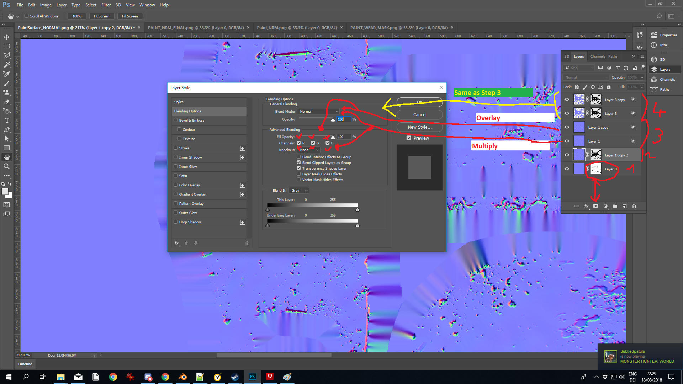Hide Layer 3 copy with eye icon
Viewport: 683px width, 384px height.
pos(567,100)
